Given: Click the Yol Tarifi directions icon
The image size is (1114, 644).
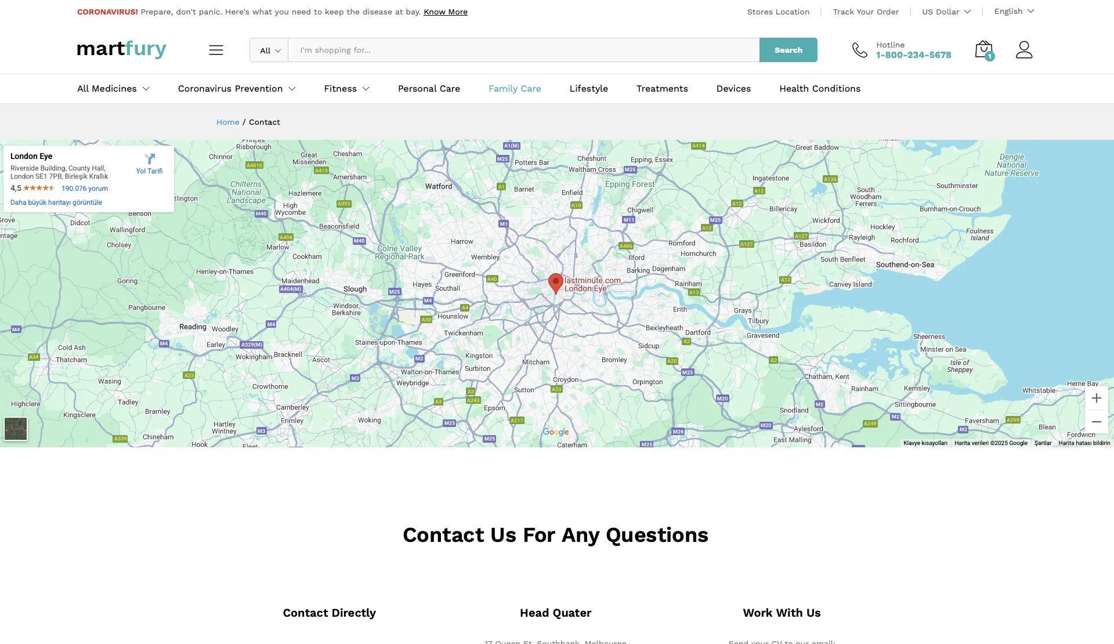Looking at the screenshot, I should 150,160.
